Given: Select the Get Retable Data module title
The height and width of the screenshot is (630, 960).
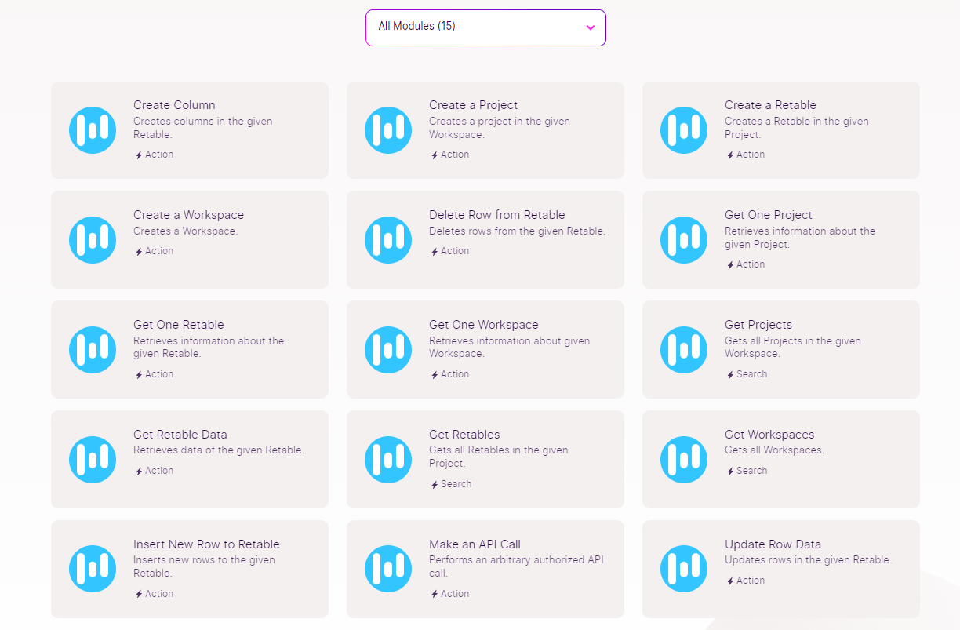Looking at the screenshot, I should 180,435.
